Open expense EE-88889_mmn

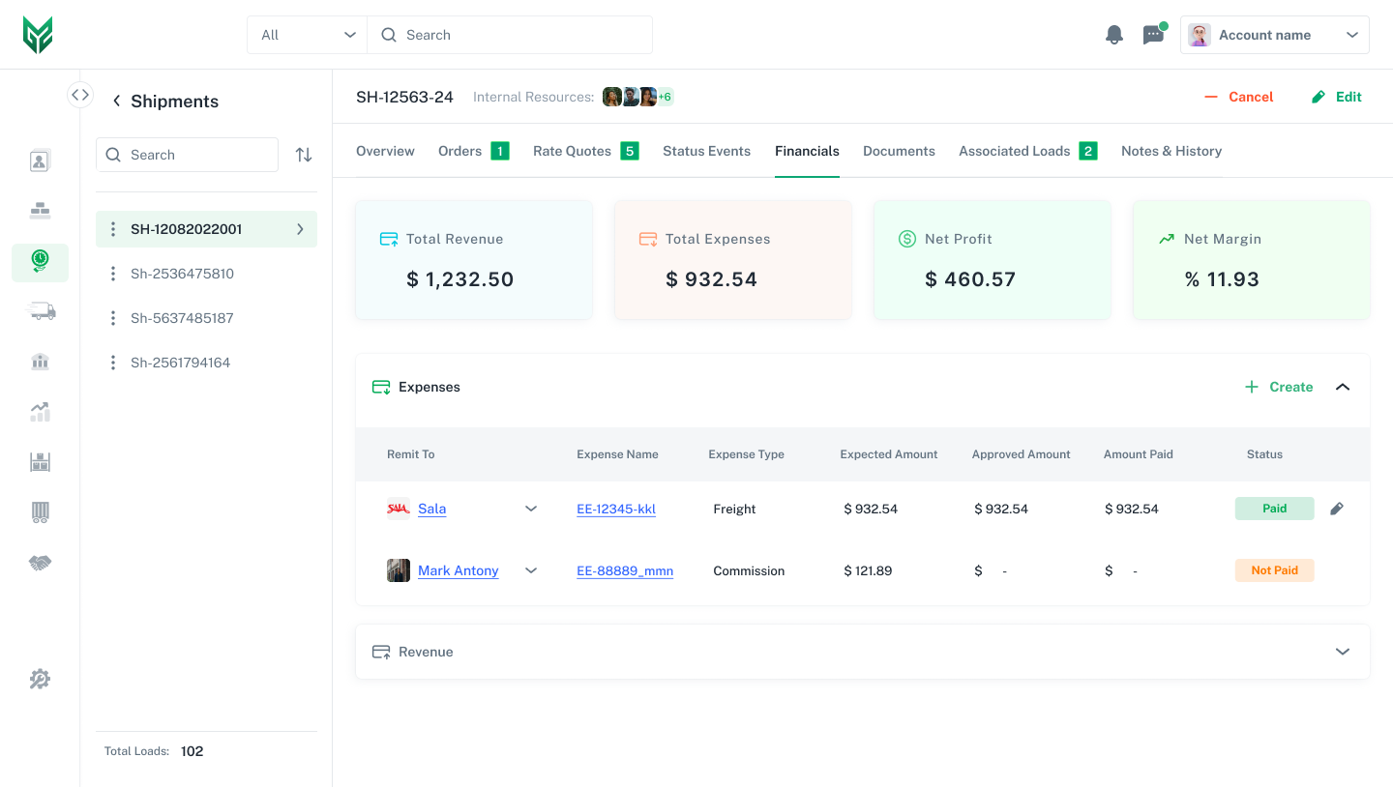(625, 570)
